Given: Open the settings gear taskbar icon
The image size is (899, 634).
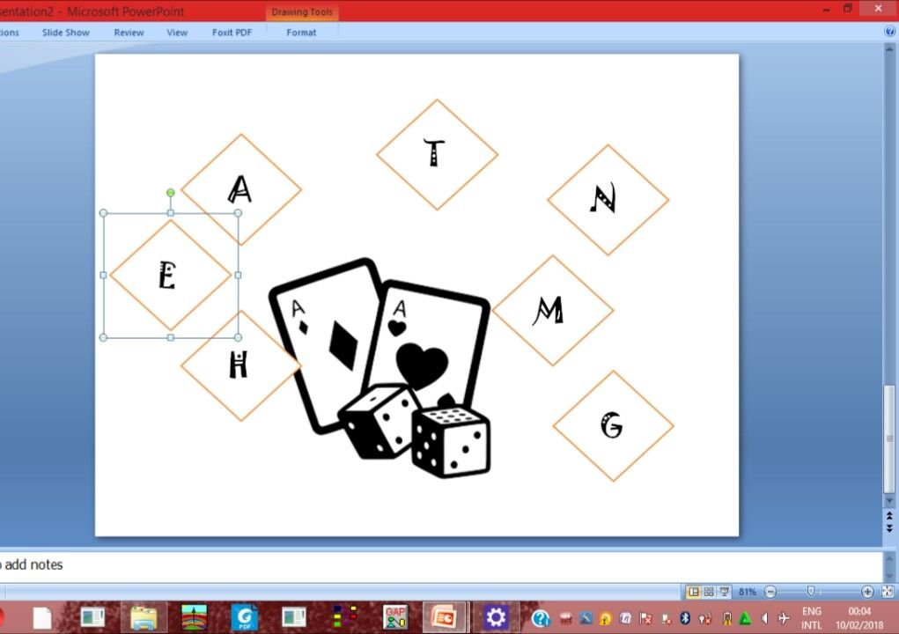Looking at the screenshot, I should click(496, 617).
